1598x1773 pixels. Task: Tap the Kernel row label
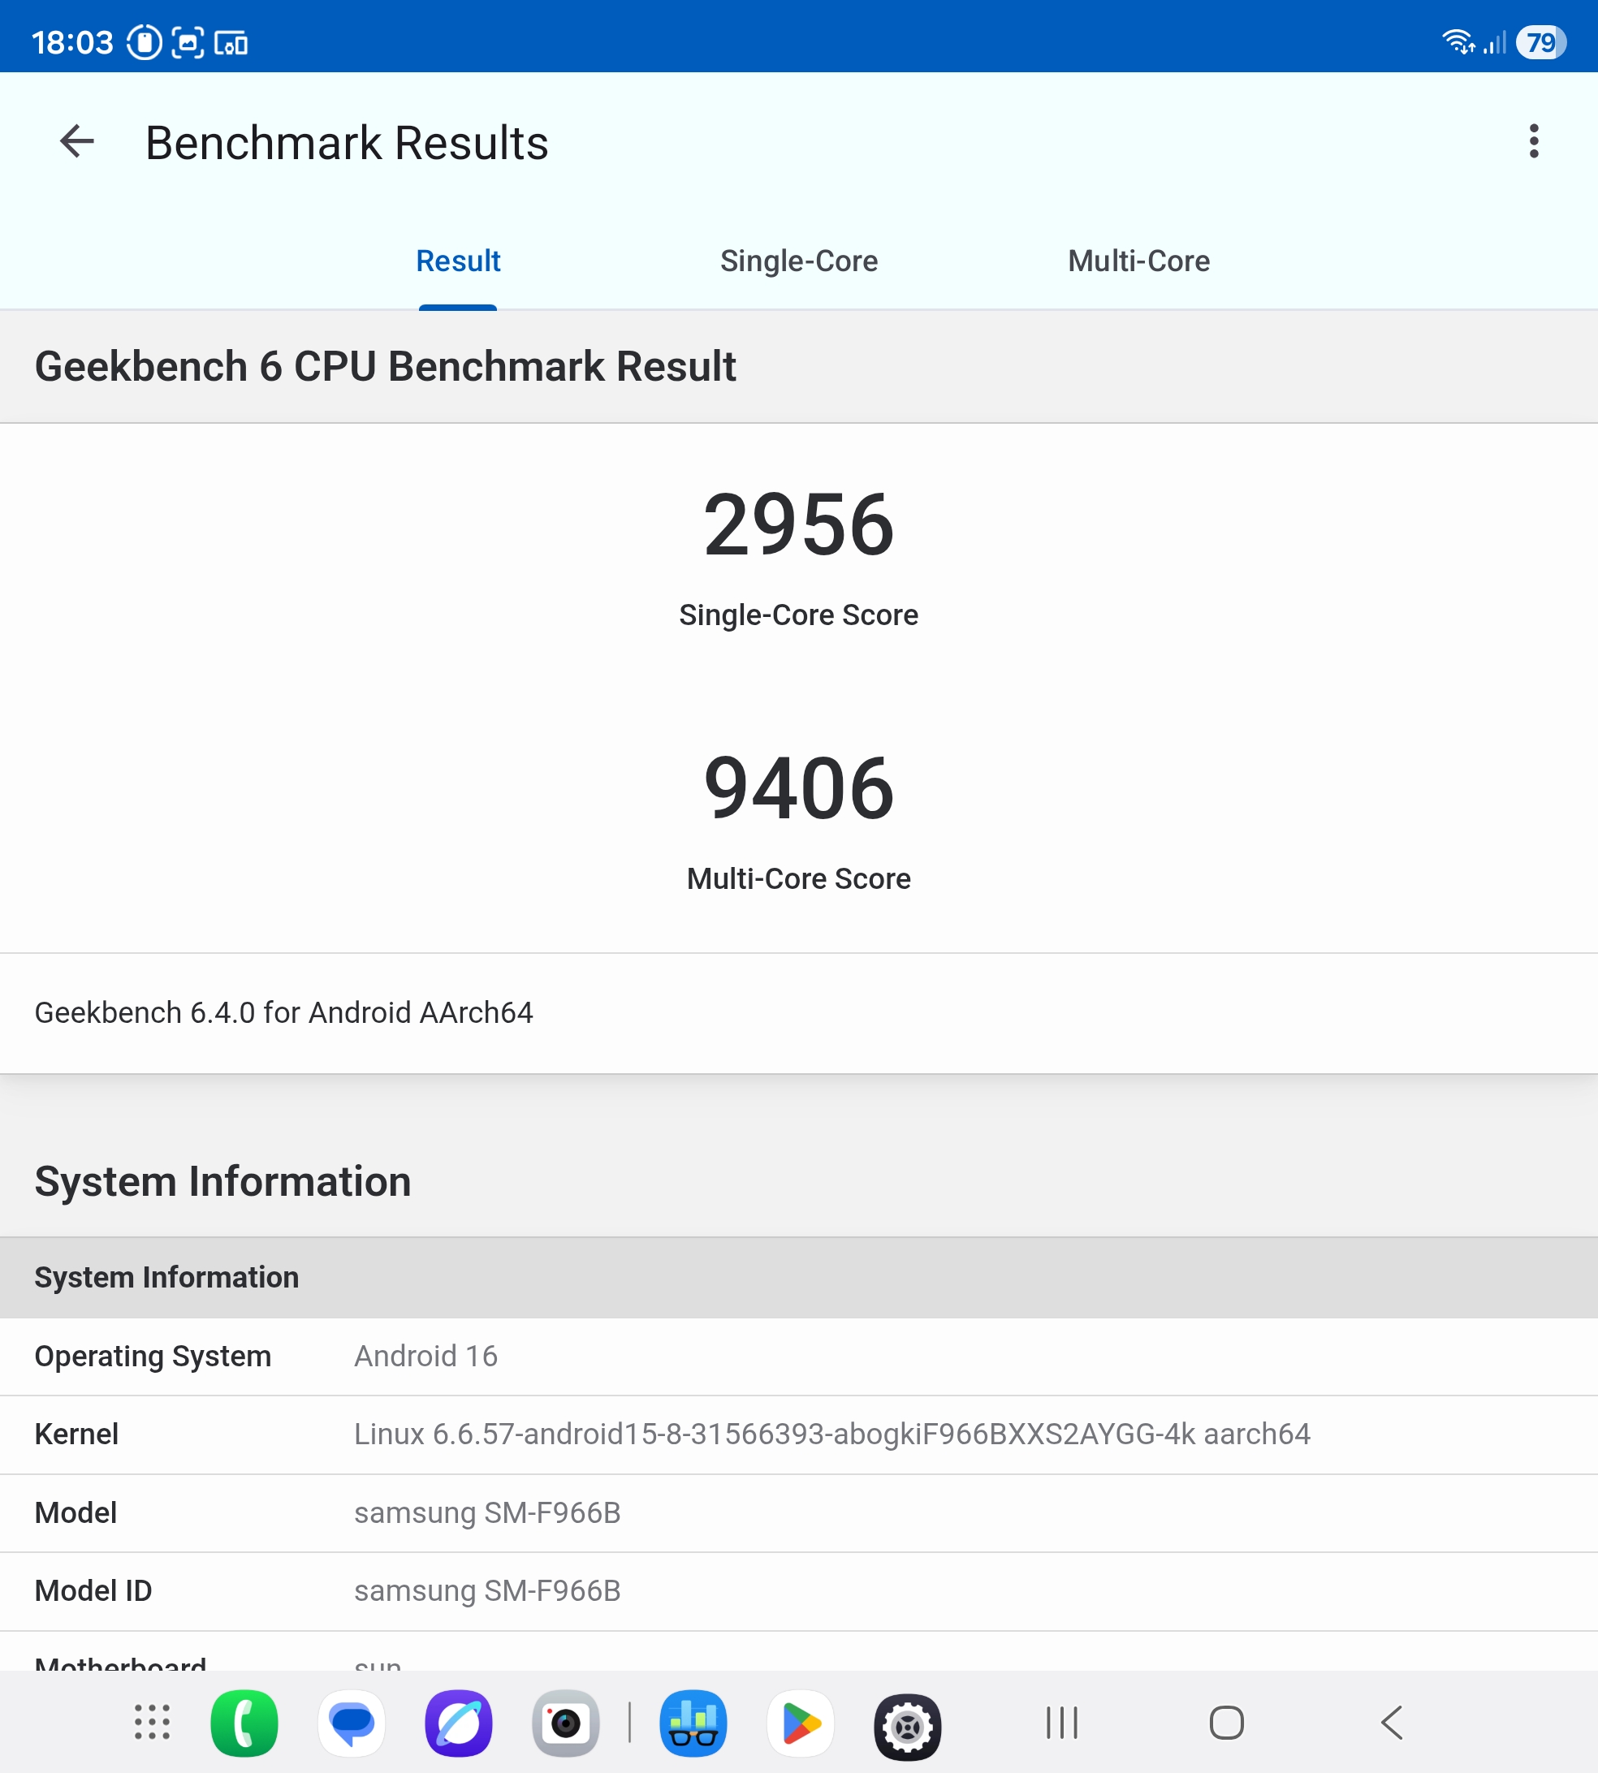(x=76, y=1434)
